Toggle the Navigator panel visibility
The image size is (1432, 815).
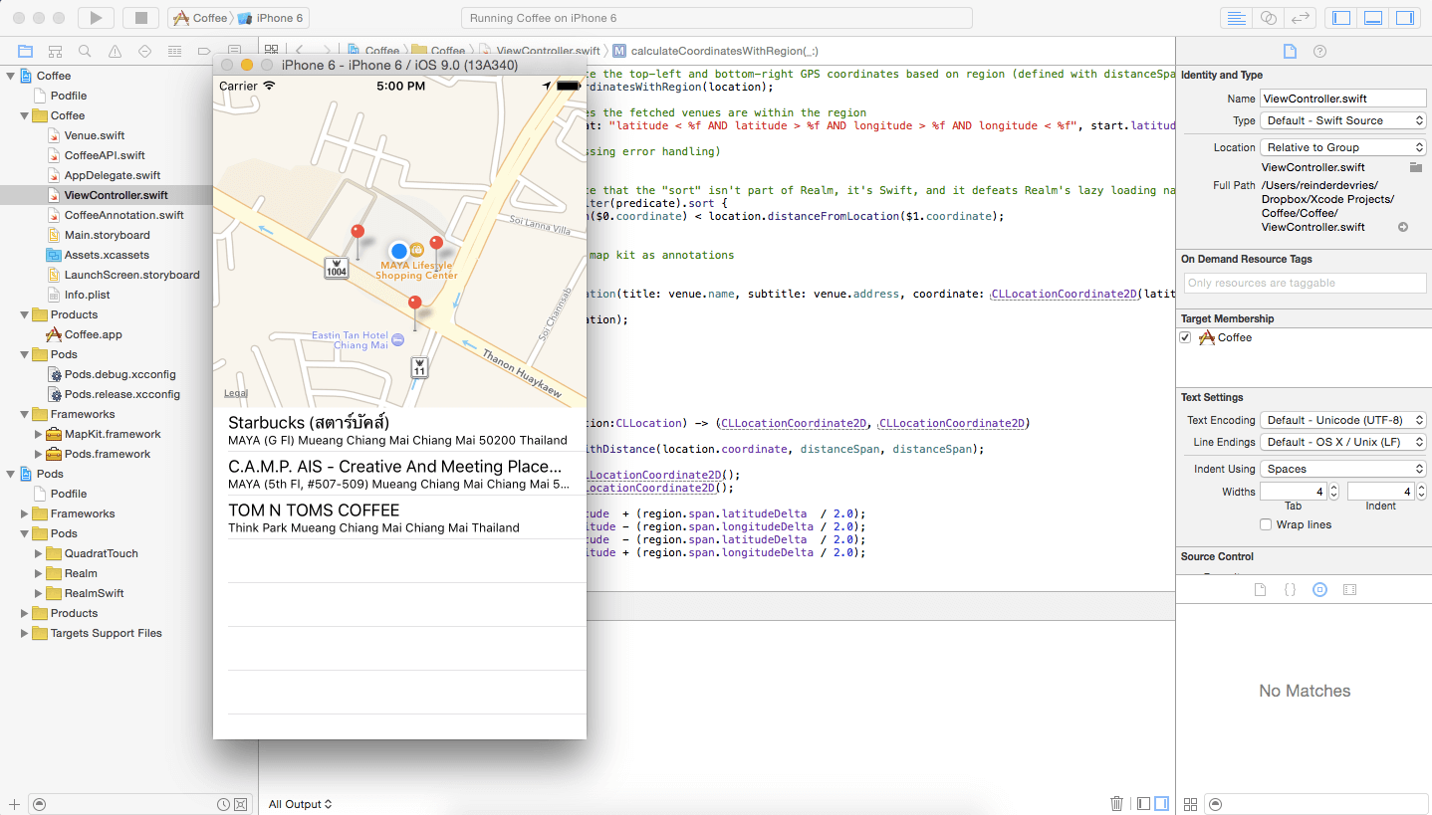pyautogui.click(x=1341, y=18)
